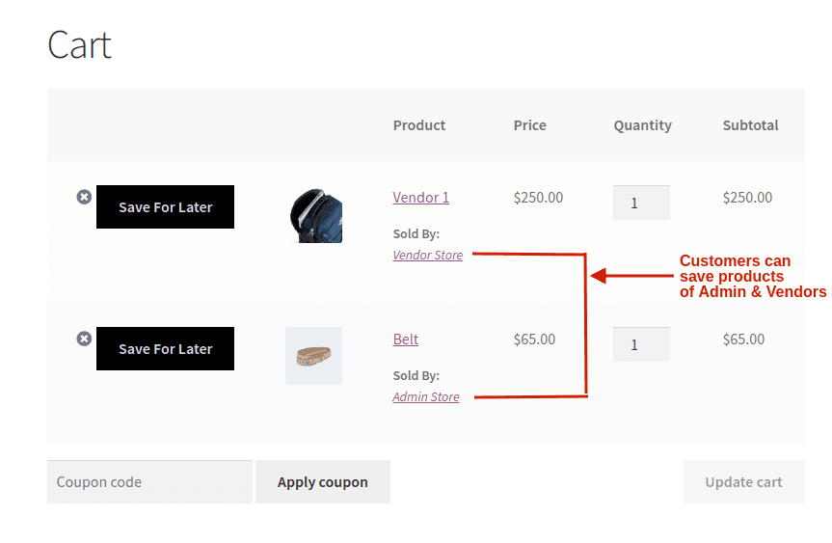Viewport: 832px width, 543px height.
Task: Click the Subtotal column header
Action: pos(750,125)
